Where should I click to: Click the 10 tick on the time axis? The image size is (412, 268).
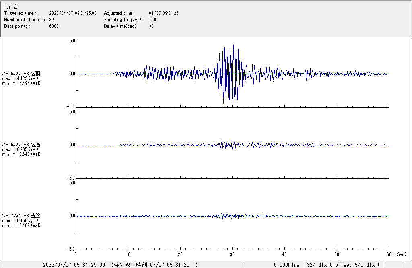point(128,254)
